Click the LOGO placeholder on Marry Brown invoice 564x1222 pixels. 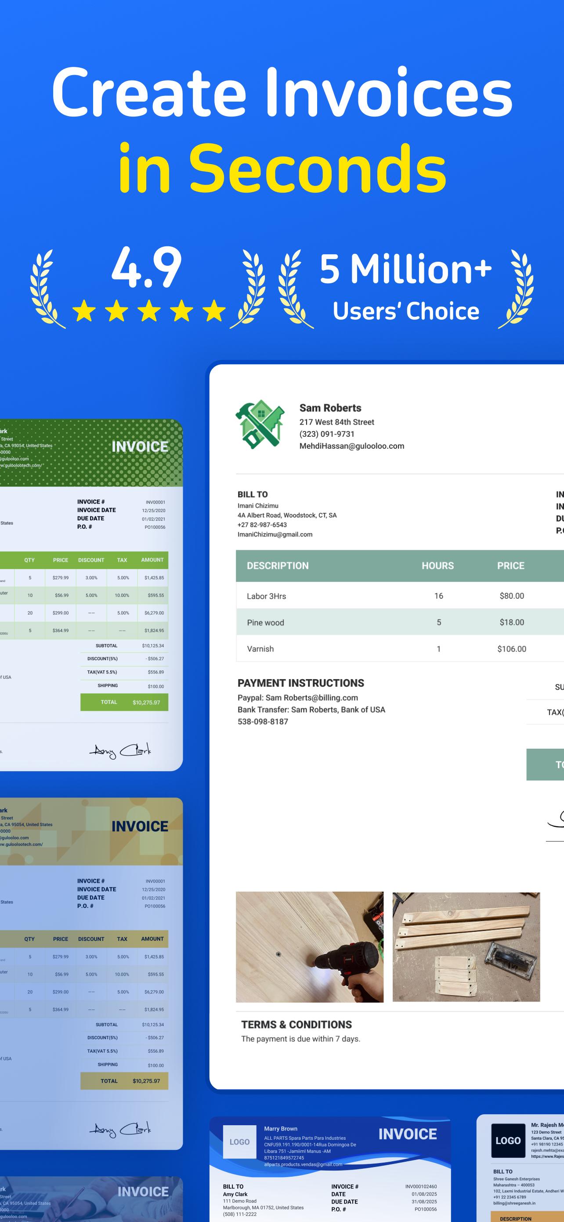click(239, 1142)
